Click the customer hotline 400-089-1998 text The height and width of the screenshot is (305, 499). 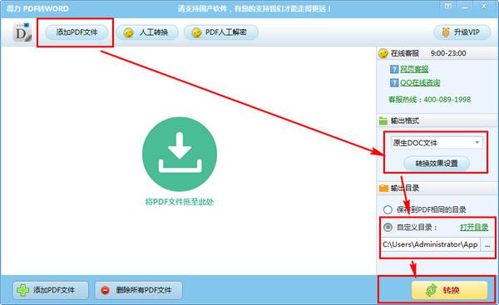[447, 100]
